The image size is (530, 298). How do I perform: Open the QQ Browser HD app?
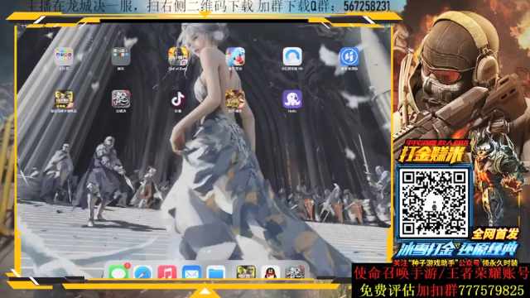[x=292, y=56]
